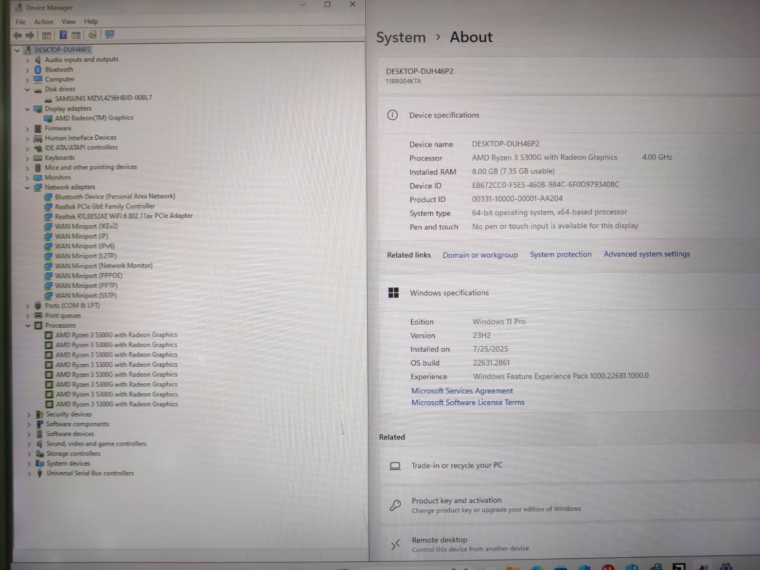Collapse the Display adapters category chevron

click(27, 109)
